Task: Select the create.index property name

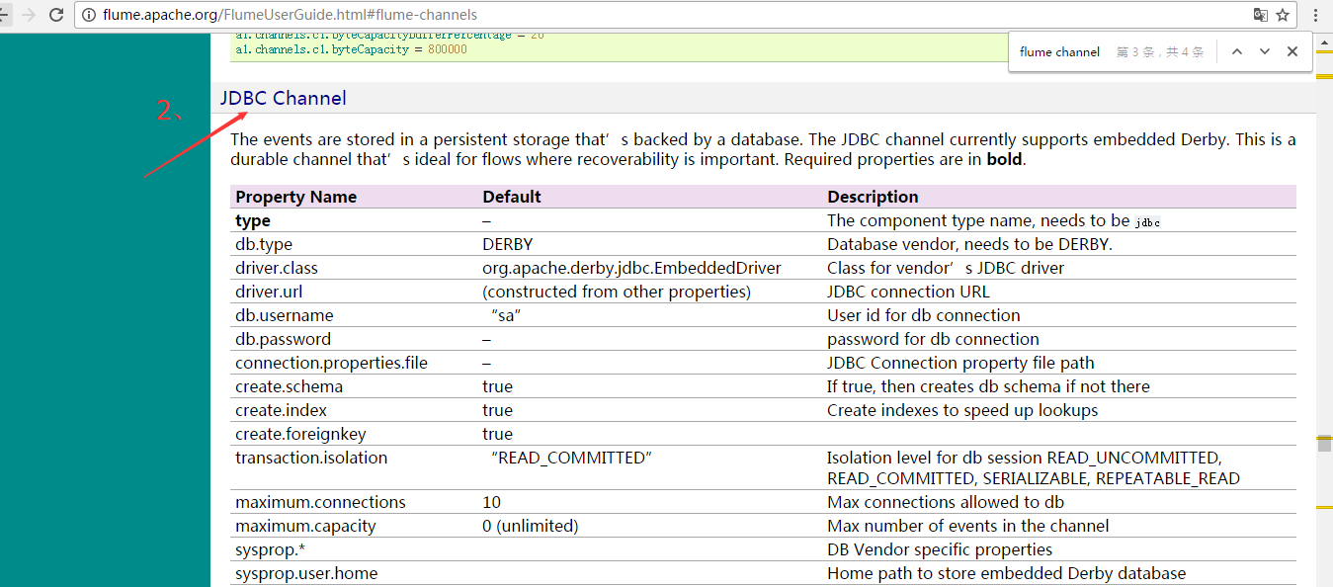Action: pos(281,410)
